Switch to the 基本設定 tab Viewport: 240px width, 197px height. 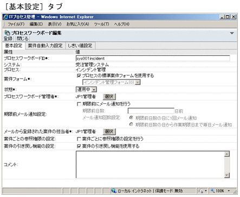click(x=14, y=45)
